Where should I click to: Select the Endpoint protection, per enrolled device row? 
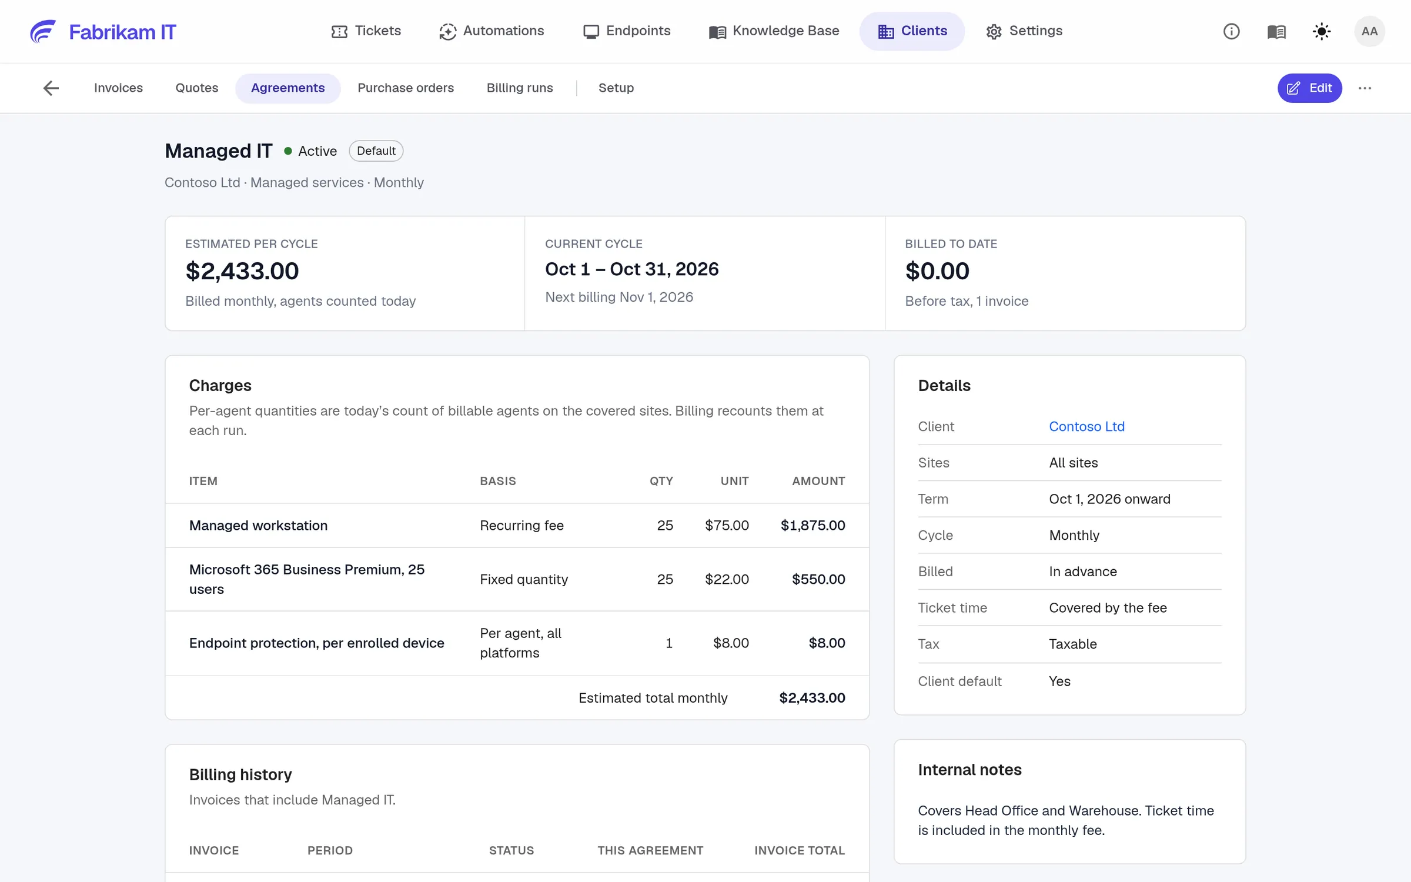pos(517,643)
